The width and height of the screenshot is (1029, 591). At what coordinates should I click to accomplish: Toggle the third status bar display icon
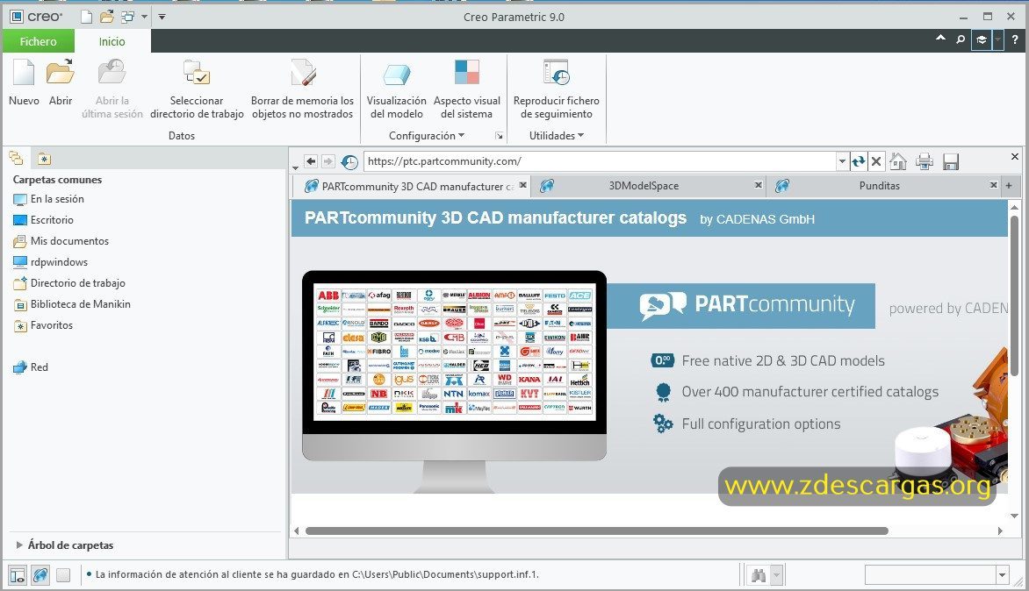(63, 575)
